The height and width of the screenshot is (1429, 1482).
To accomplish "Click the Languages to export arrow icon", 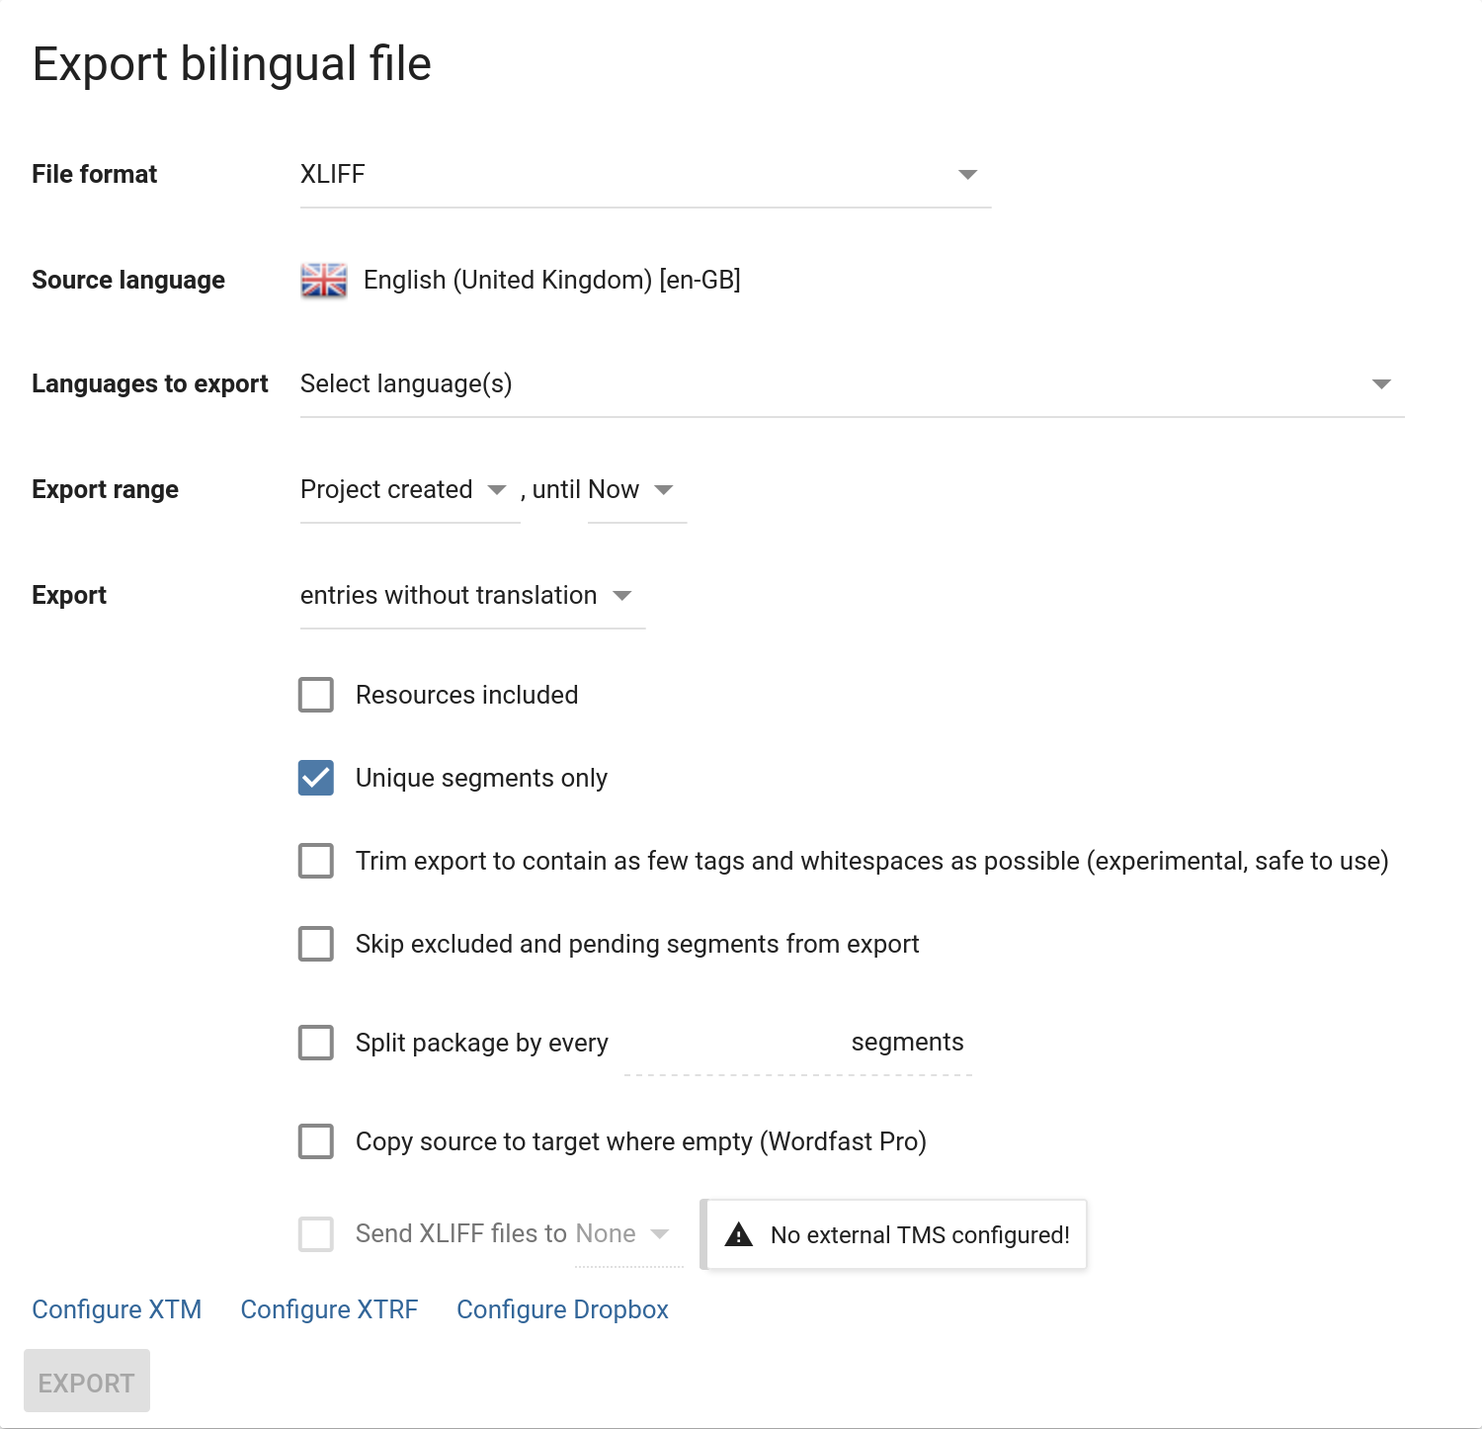I will point(1381,384).
